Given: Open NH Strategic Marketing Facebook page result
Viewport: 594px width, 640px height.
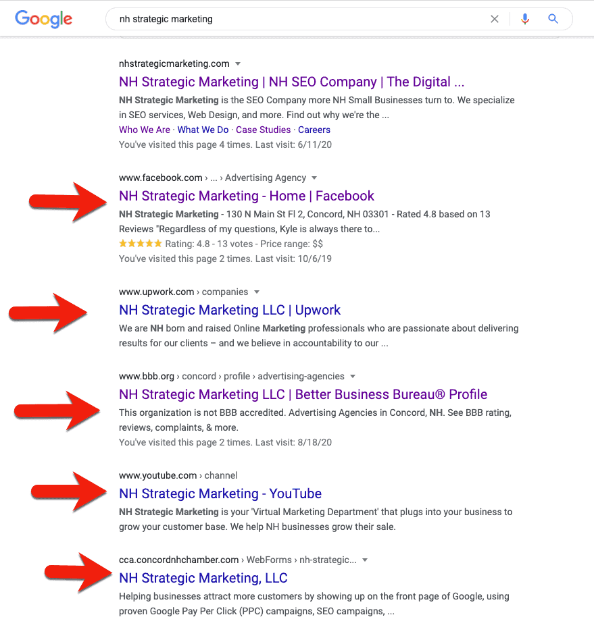Looking at the screenshot, I should pyautogui.click(x=247, y=196).
